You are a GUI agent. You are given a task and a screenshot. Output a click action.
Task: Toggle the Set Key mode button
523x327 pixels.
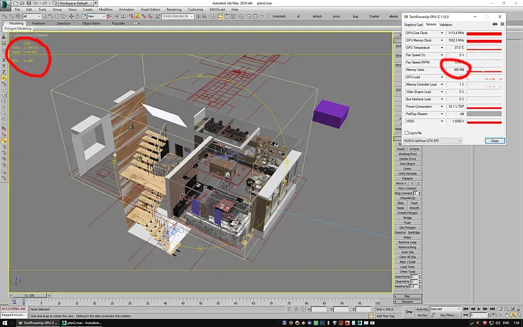click(422, 315)
